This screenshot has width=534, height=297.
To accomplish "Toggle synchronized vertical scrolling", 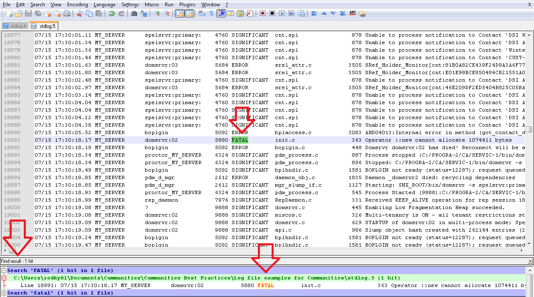I will [179, 13].
